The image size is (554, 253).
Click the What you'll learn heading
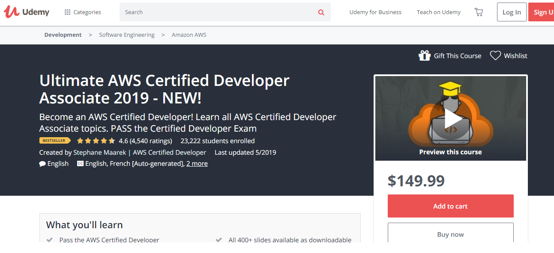pos(84,225)
